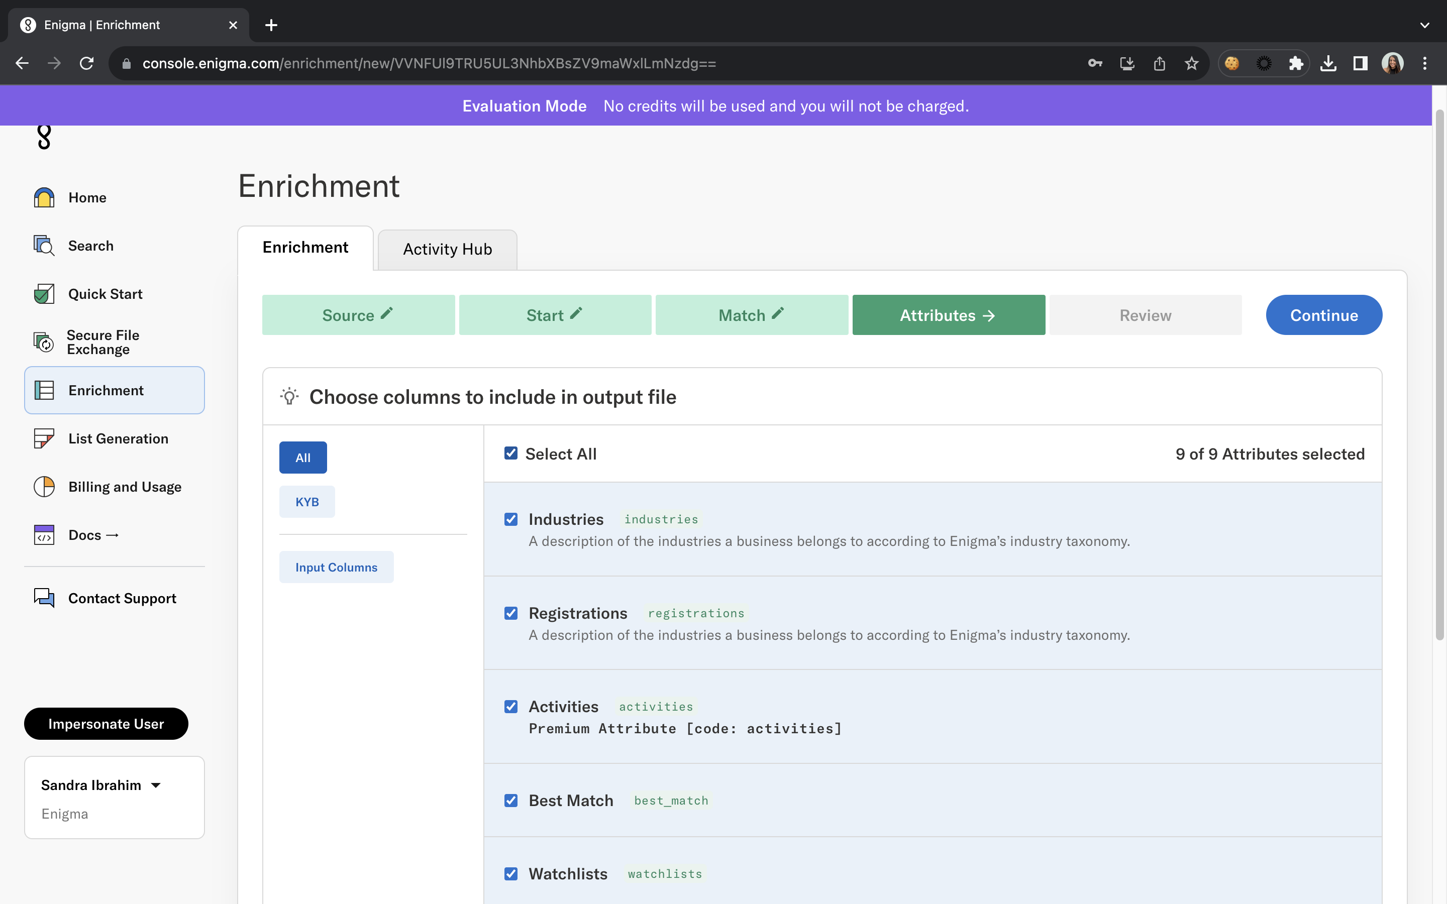Switch to the Activity Hub tab
The image size is (1447, 904).
click(447, 249)
